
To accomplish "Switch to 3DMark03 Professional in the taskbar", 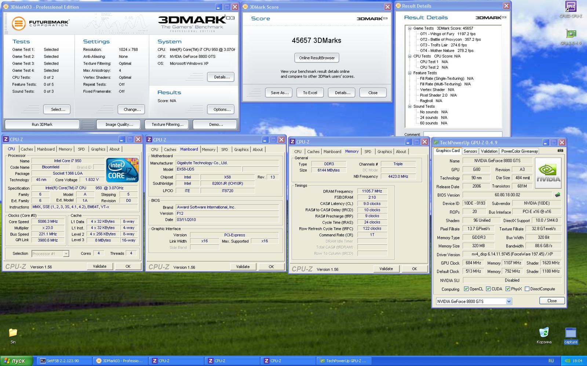I will (x=120, y=361).
